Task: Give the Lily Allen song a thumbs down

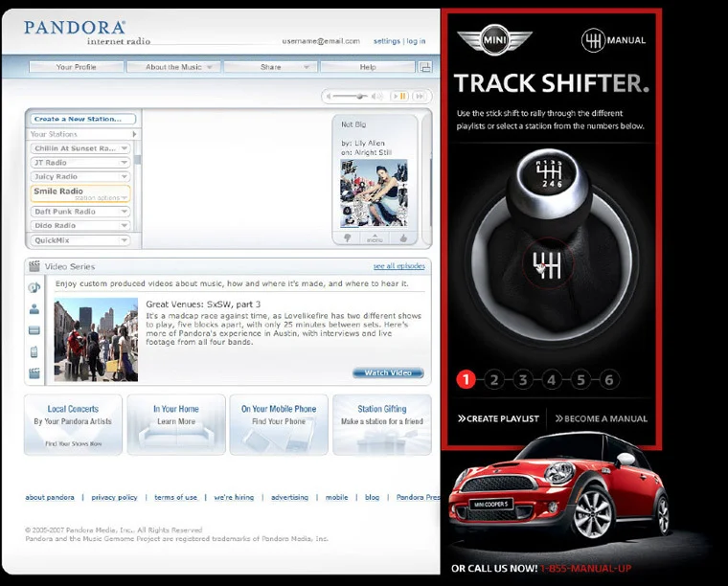Action: click(x=347, y=238)
